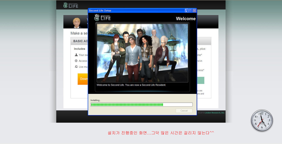Click the music note icon beside Live music
The image size is (282, 144).
tap(76, 67)
